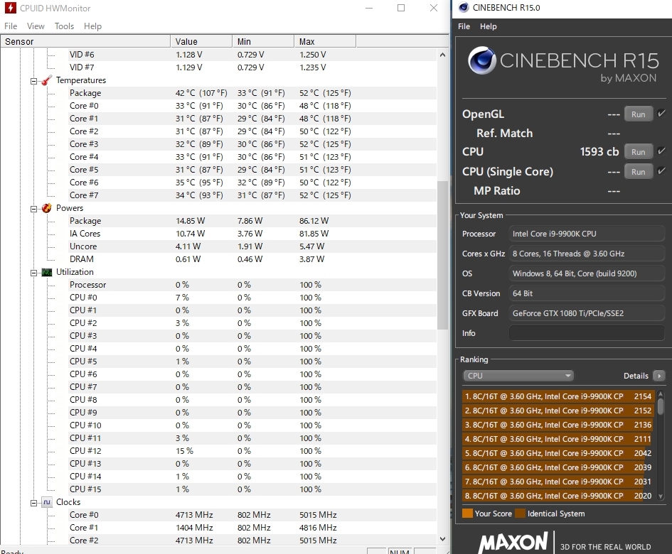Viewport: 672px width, 554px height.
Task: Open HWMonitor View menu
Action: pyautogui.click(x=36, y=26)
